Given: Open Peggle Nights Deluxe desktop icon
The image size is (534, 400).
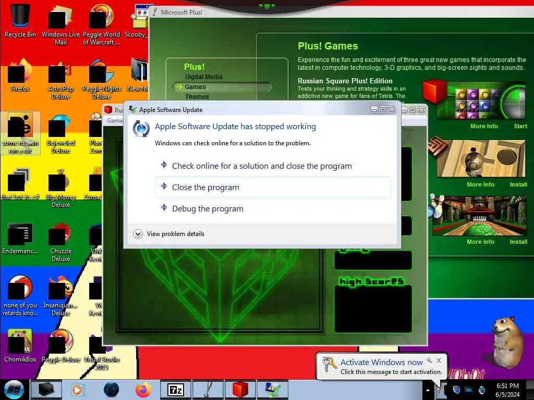Looking at the screenshot, I should (x=101, y=79).
